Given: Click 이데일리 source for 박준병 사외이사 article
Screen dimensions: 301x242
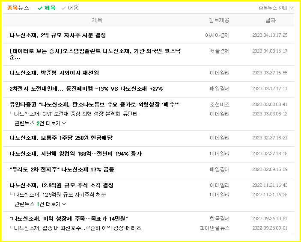Looking at the screenshot, I should click(x=219, y=73).
